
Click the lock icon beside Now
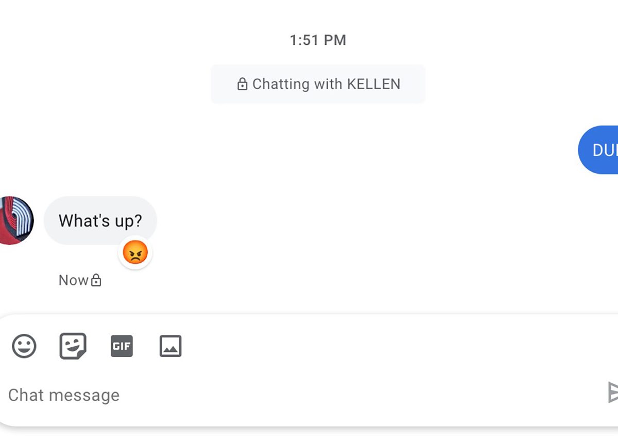[x=96, y=280]
